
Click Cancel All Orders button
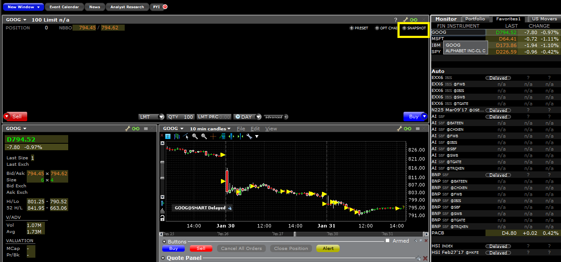pyautogui.click(x=242, y=249)
